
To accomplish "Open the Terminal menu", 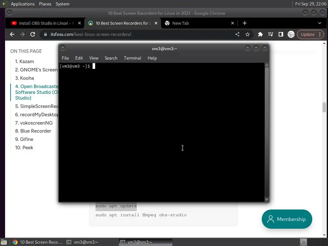I will pos(132,58).
